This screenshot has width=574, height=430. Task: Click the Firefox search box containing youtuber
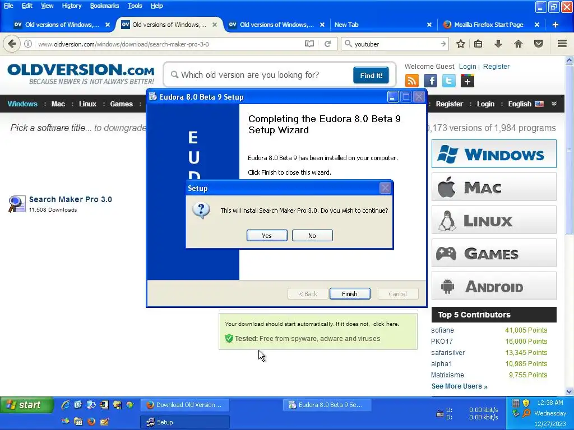click(395, 44)
